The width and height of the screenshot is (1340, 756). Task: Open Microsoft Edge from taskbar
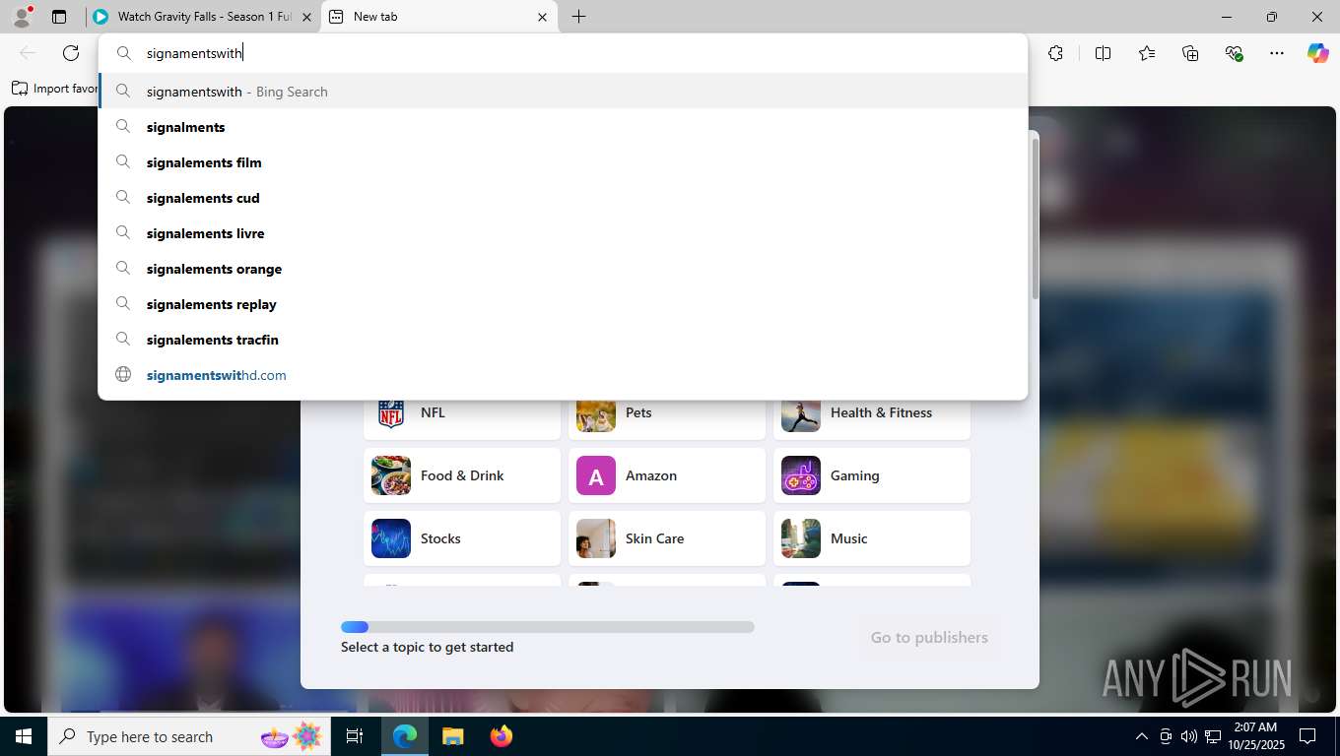click(405, 736)
